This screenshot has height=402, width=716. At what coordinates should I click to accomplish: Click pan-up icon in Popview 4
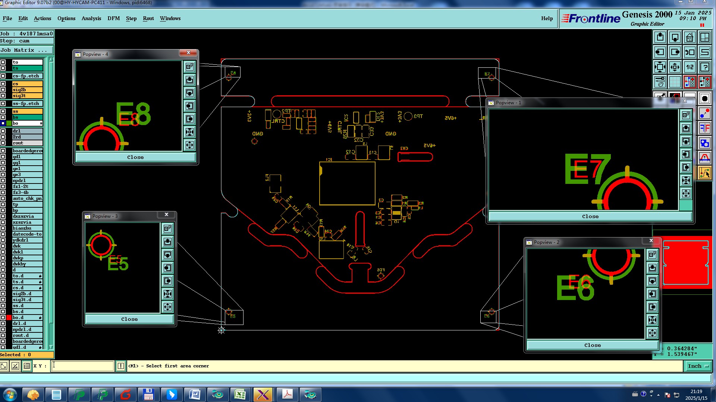pos(189,80)
